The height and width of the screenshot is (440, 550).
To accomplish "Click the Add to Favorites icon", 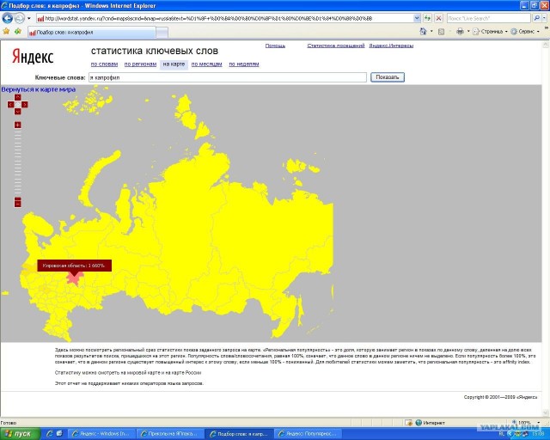I will pyautogui.click(x=18, y=32).
